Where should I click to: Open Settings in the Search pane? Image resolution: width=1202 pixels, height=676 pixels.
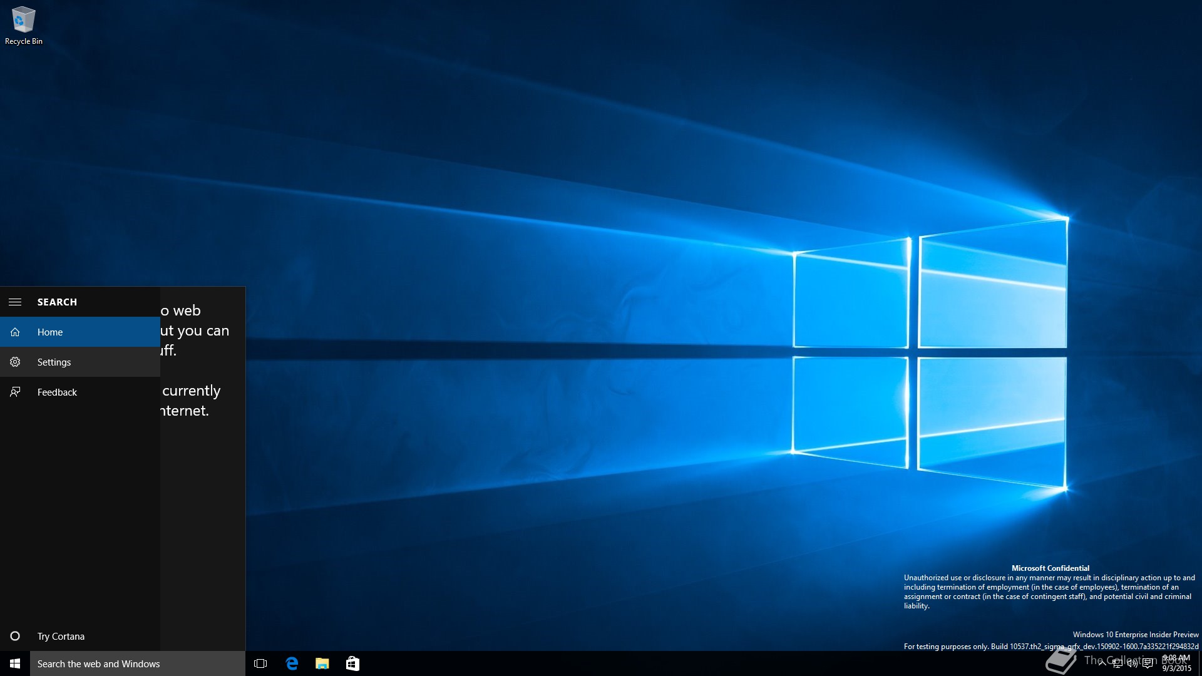pyautogui.click(x=80, y=362)
